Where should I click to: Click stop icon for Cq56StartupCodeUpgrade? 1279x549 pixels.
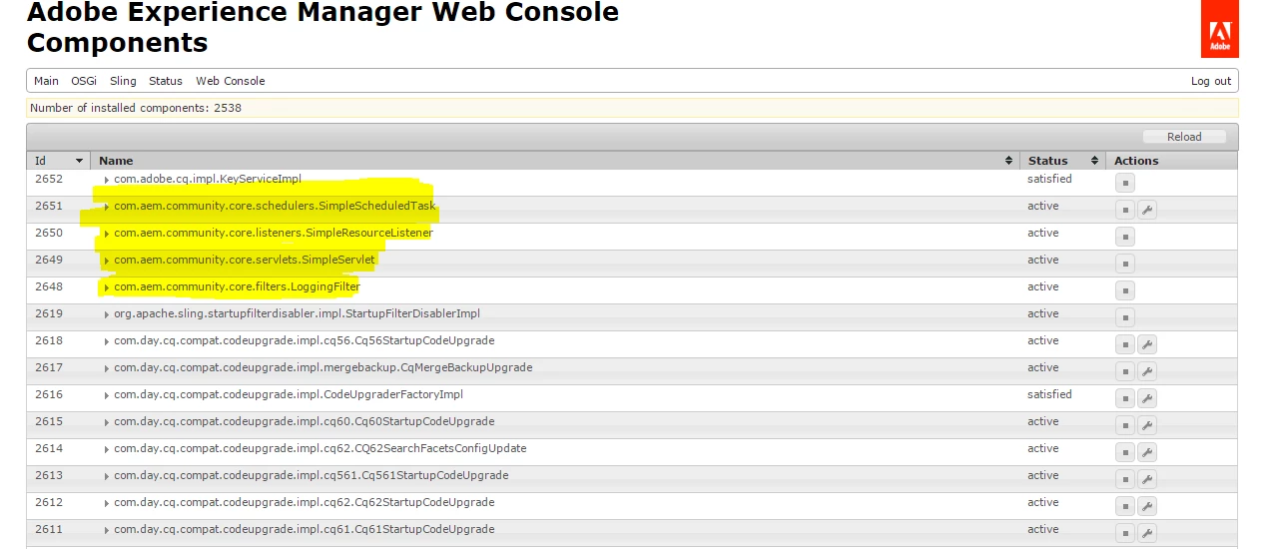(x=1125, y=344)
